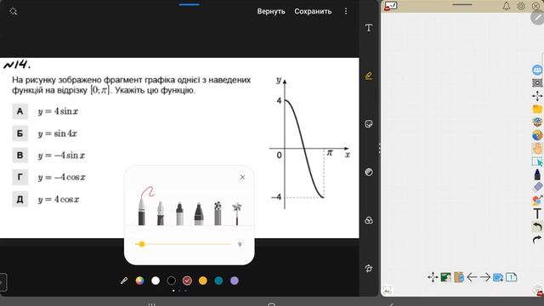Select the yellow-orange color swatch
Viewport: 544px width, 306px height.
(x=203, y=280)
